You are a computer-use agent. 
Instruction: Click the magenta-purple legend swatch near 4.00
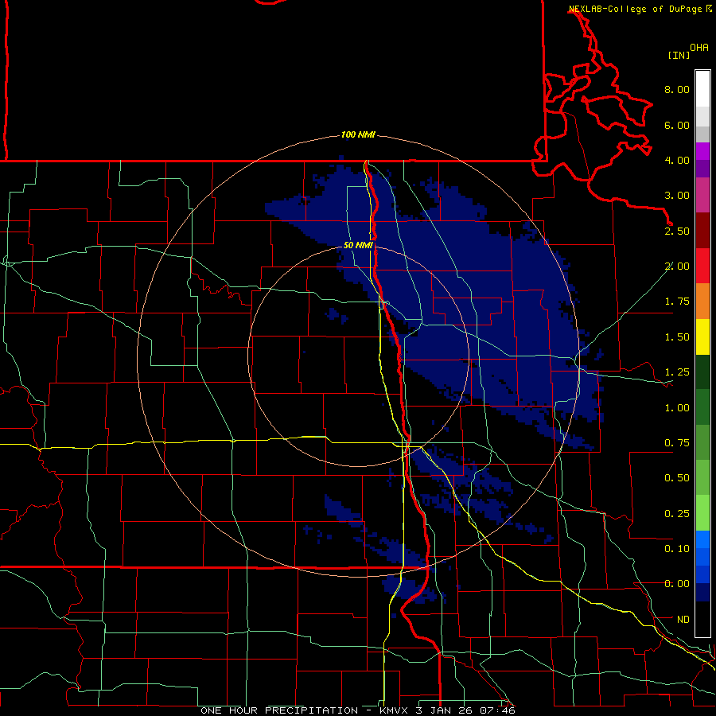click(702, 151)
